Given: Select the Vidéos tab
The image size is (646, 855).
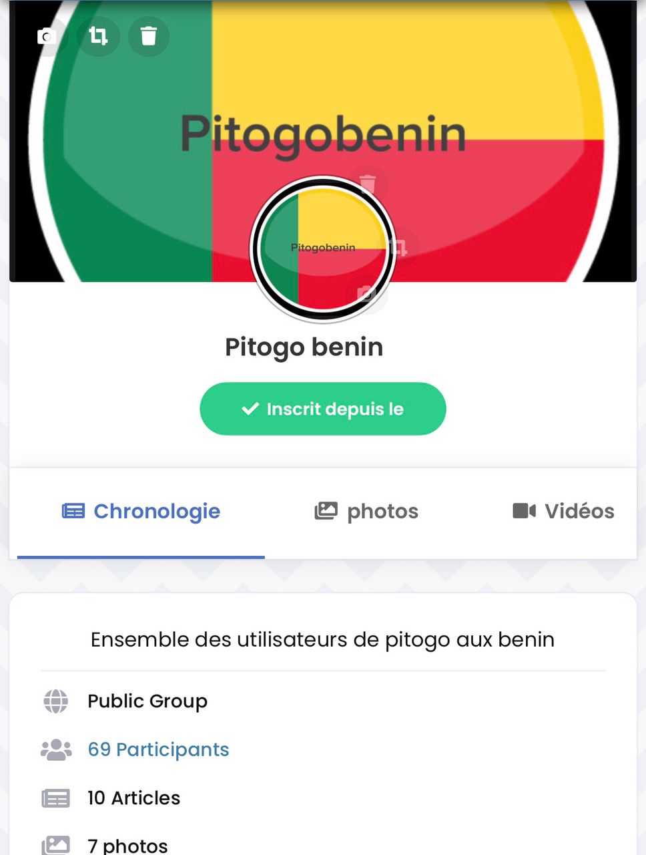Looking at the screenshot, I should (563, 512).
